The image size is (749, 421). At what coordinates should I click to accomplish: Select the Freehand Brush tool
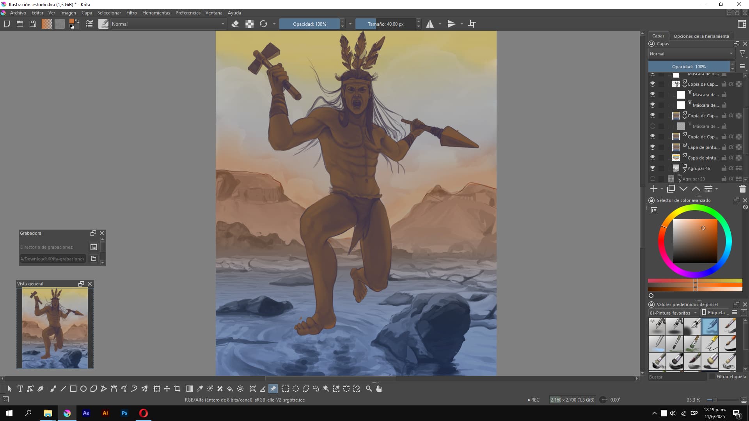53,389
